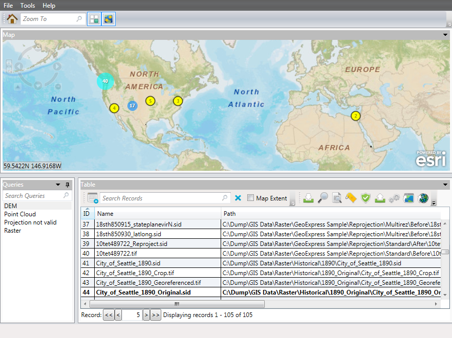Select the split view icon next to Zoom To
Image resolution: width=452 pixels, height=338 pixels.
click(x=94, y=18)
